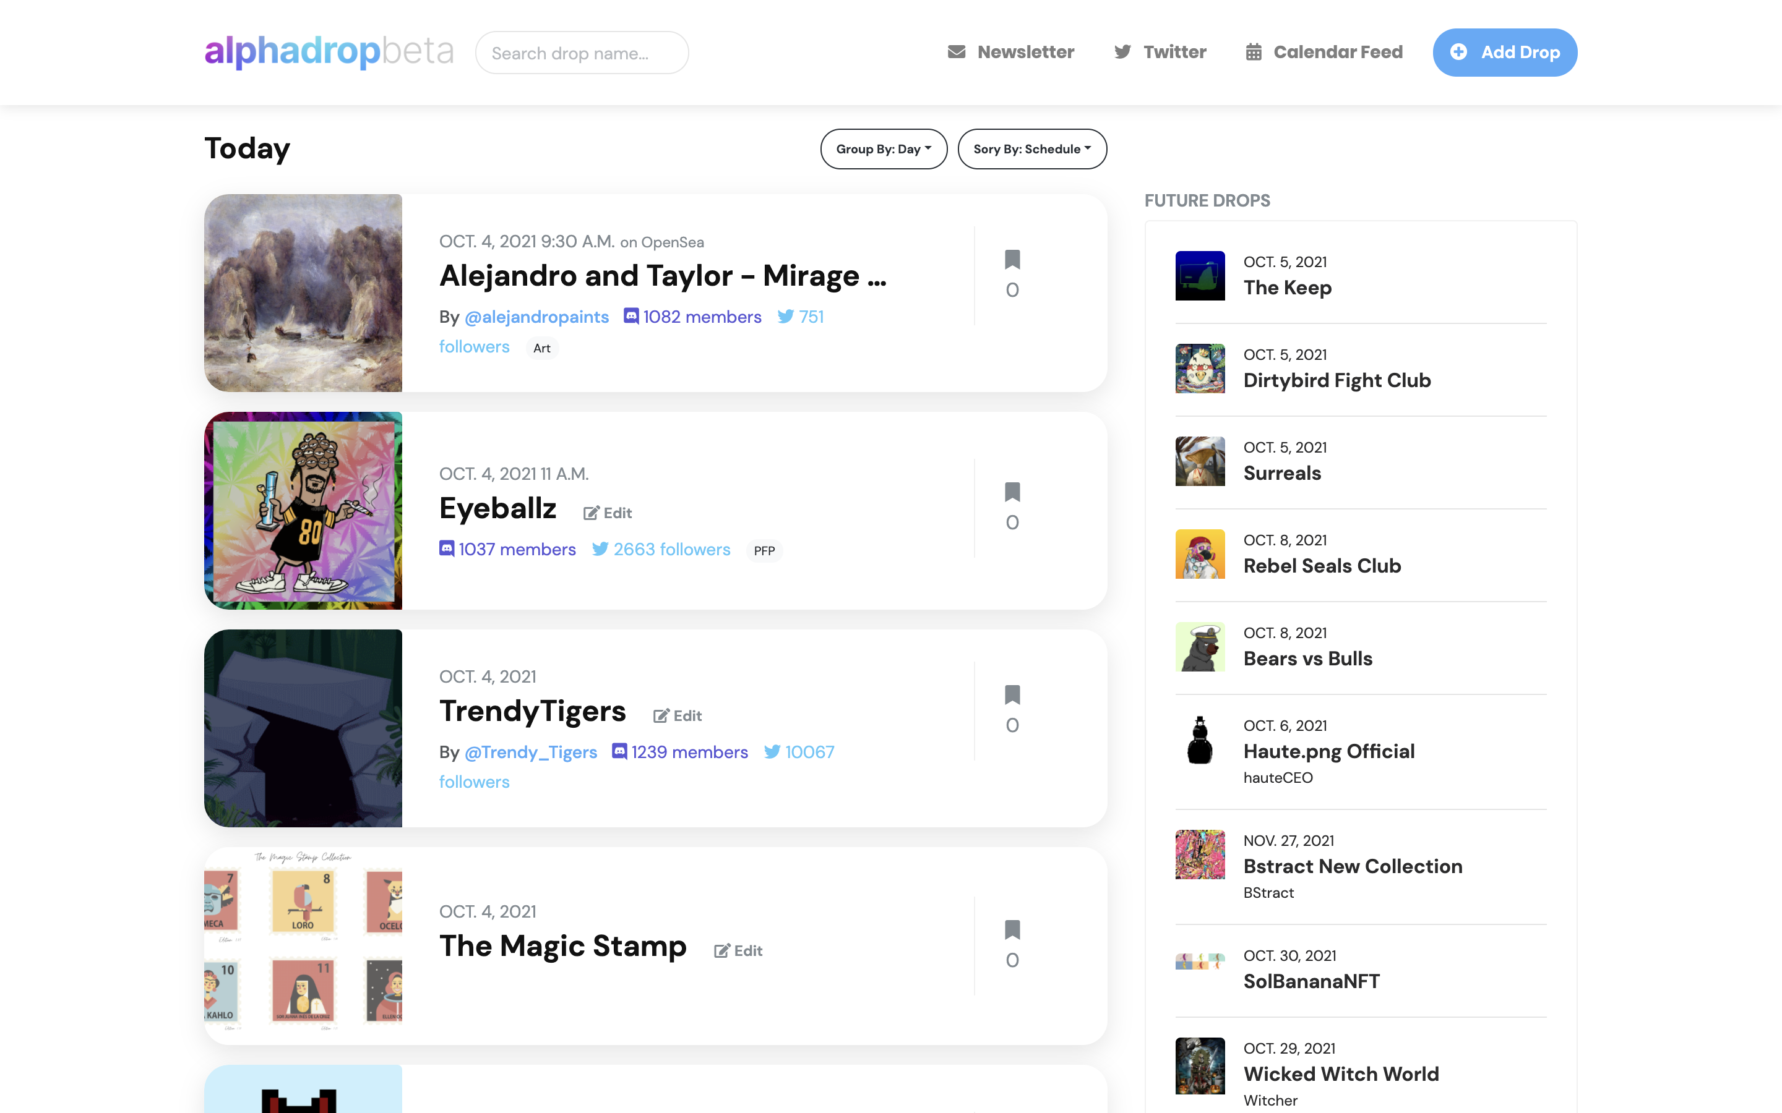Open the Newsletter signup via envelope icon
Viewport: 1782px width, 1113px height.
[x=955, y=51]
